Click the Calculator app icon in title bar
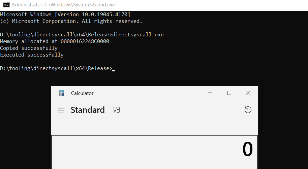This screenshot has width=308, height=169. click(61, 93)
